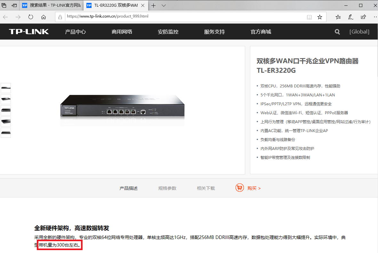Viewport: 378px width, 253px height.
Task: Select the first router thumbnail
Action: coord(6,88)
